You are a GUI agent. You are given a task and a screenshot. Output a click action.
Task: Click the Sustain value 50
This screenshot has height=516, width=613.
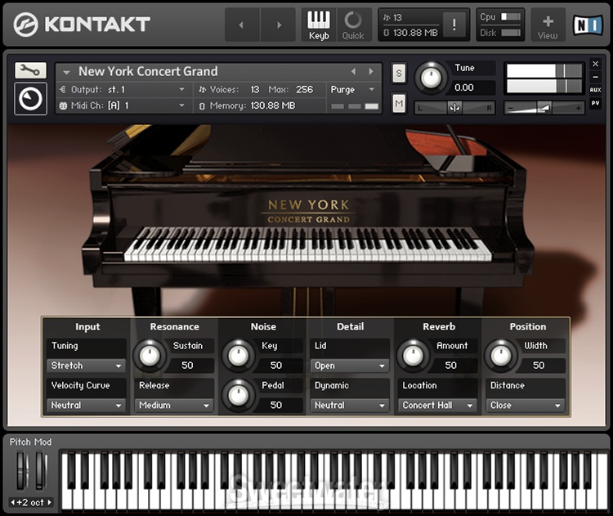point(187,366)
